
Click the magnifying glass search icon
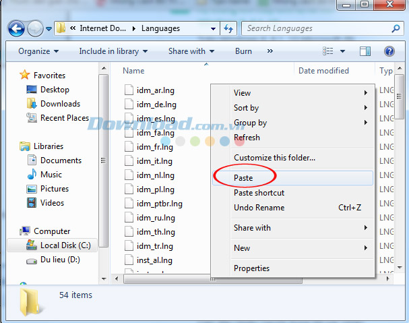click(x=396, y=28)
